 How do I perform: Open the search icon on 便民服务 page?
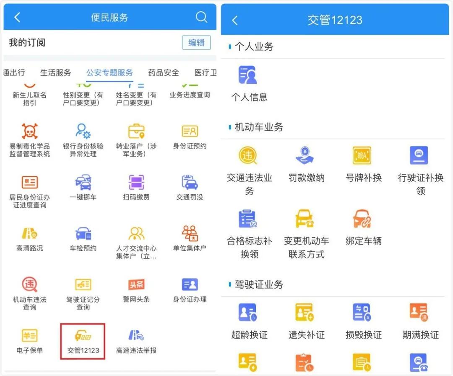(x=201, y=17)
